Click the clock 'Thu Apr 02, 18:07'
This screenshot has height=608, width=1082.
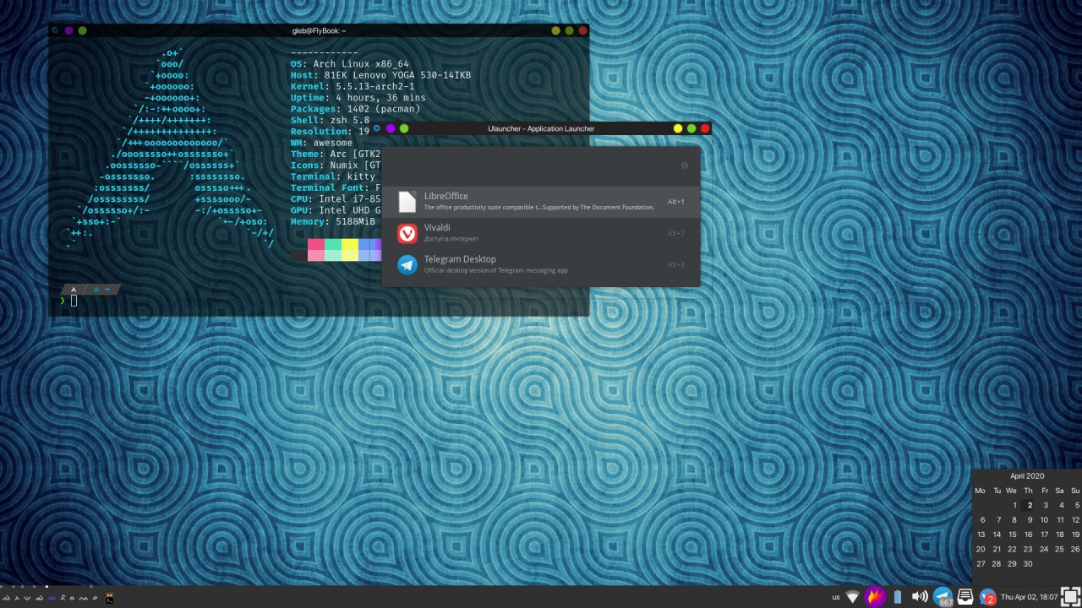pyautogui.click(x=1029, y=597)
